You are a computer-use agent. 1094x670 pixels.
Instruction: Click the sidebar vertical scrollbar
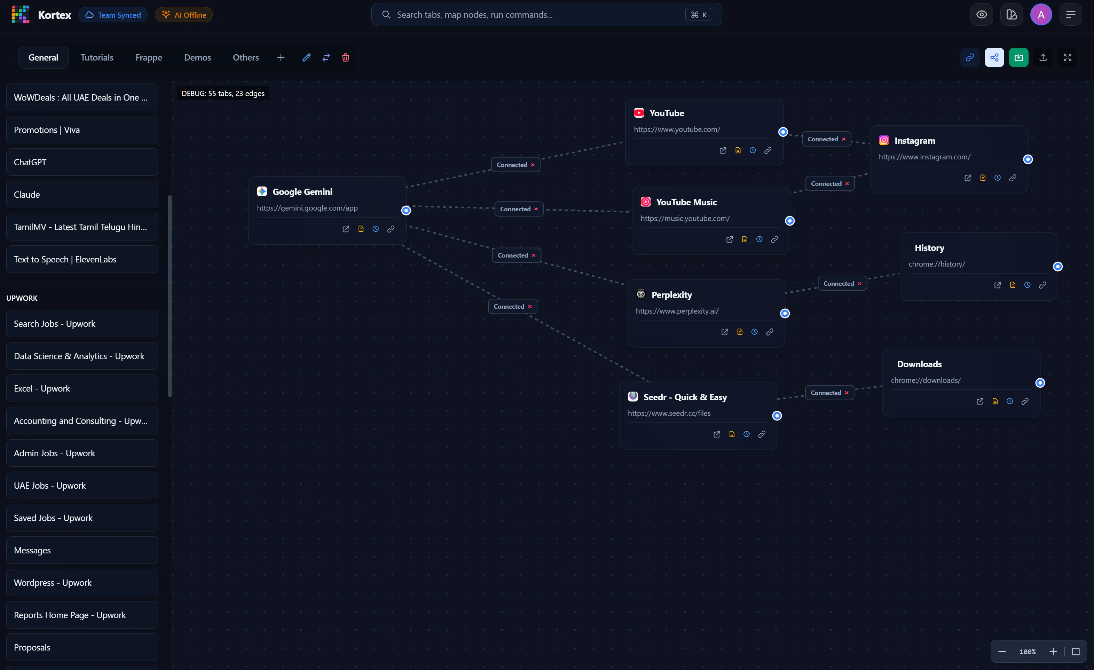point(170,296)
